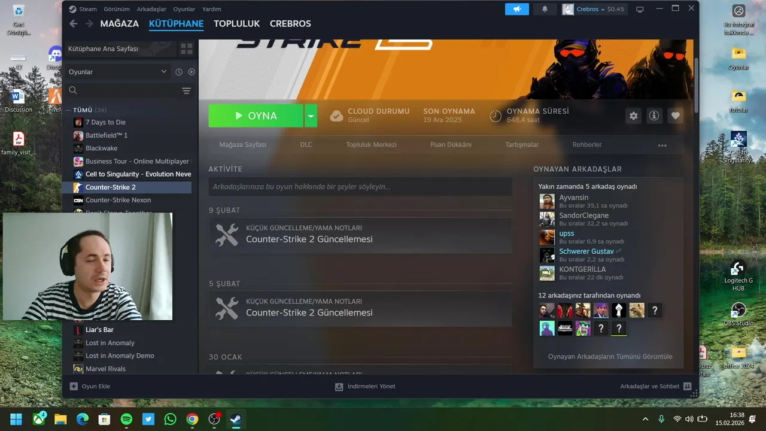Viewport: 766px width, 431px height.
Task: Open OBS Studio from the taskbar
Action: click(x=214, y=419)
